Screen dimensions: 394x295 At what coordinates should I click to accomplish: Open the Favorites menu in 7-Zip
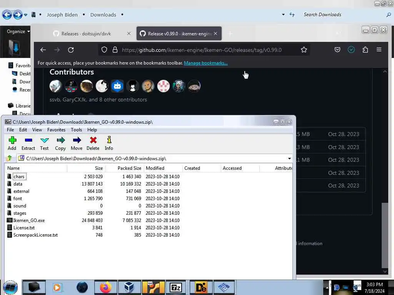(56, 130)
